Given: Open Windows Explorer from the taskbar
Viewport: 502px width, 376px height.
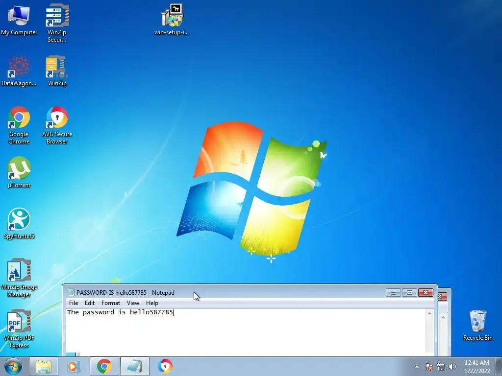Looking at the screenshot, I should (44, 366).
